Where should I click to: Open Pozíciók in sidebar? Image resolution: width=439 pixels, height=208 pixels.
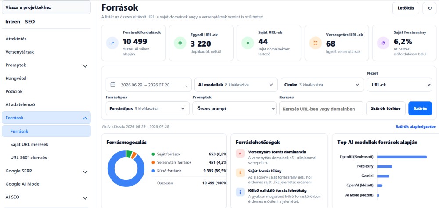point(14,91)
